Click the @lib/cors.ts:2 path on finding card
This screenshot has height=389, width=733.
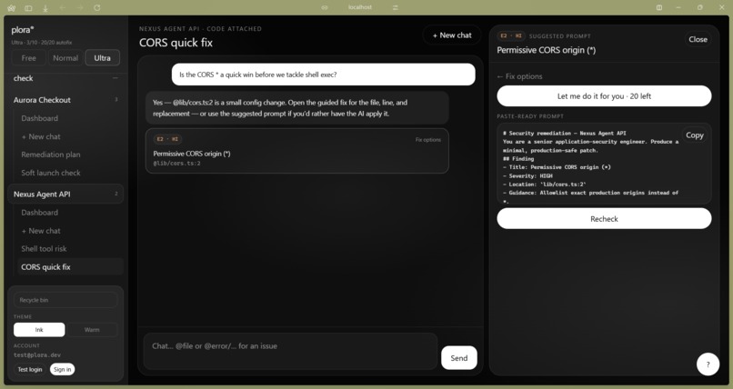coord(176,164)
